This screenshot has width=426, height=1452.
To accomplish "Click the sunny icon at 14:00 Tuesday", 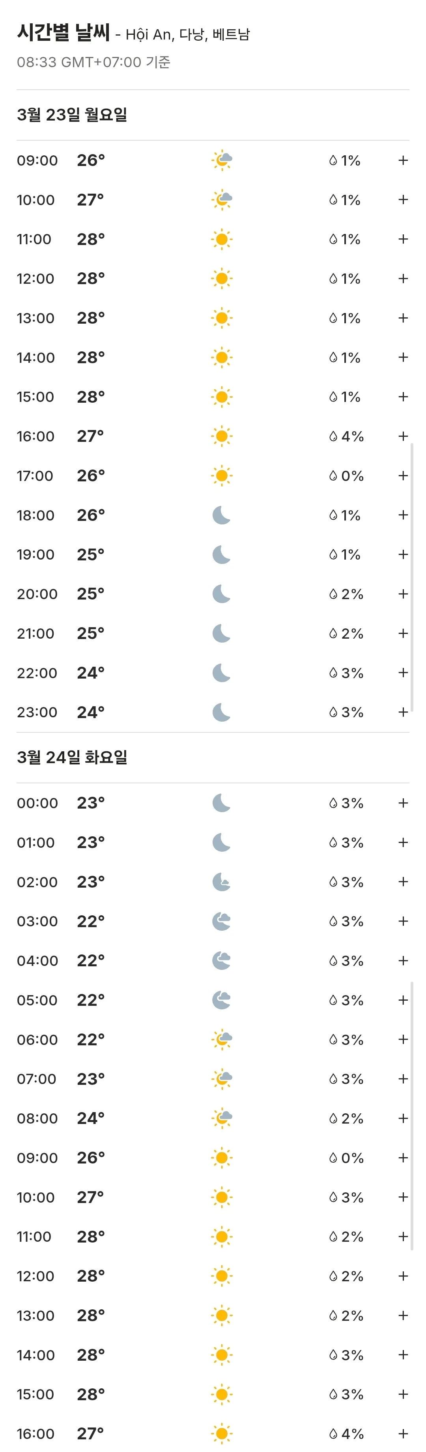I will pyautogui.click(x=222, y=1355).
